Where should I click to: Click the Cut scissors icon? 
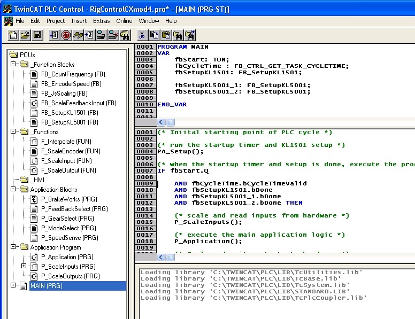point(142,35)
